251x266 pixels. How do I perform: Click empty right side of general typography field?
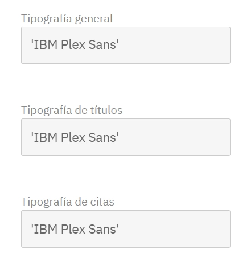click(x=175, y=45)
